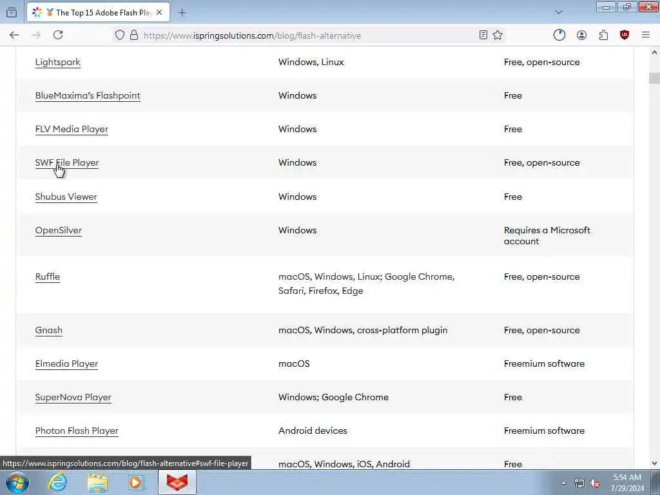
Task: Close the Top 15 Adobe Flash tab
Action: pyautogui.click(x=159, y=13)
